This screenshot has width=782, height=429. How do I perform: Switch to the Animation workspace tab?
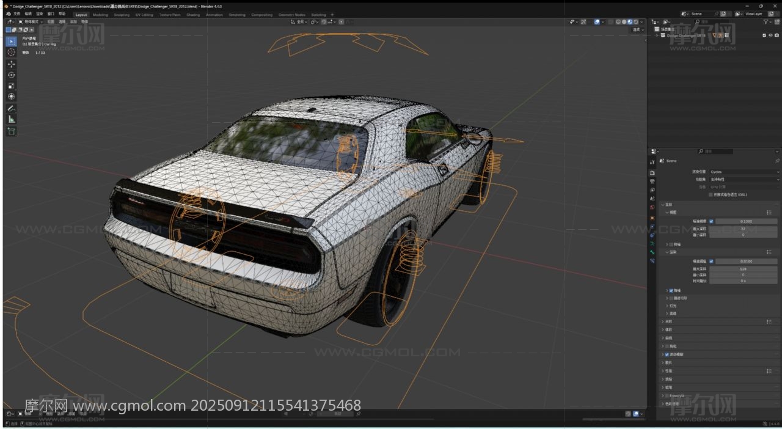point(214,15)
